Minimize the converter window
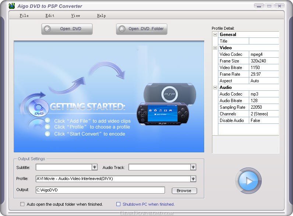 click(x=259, y=6)
